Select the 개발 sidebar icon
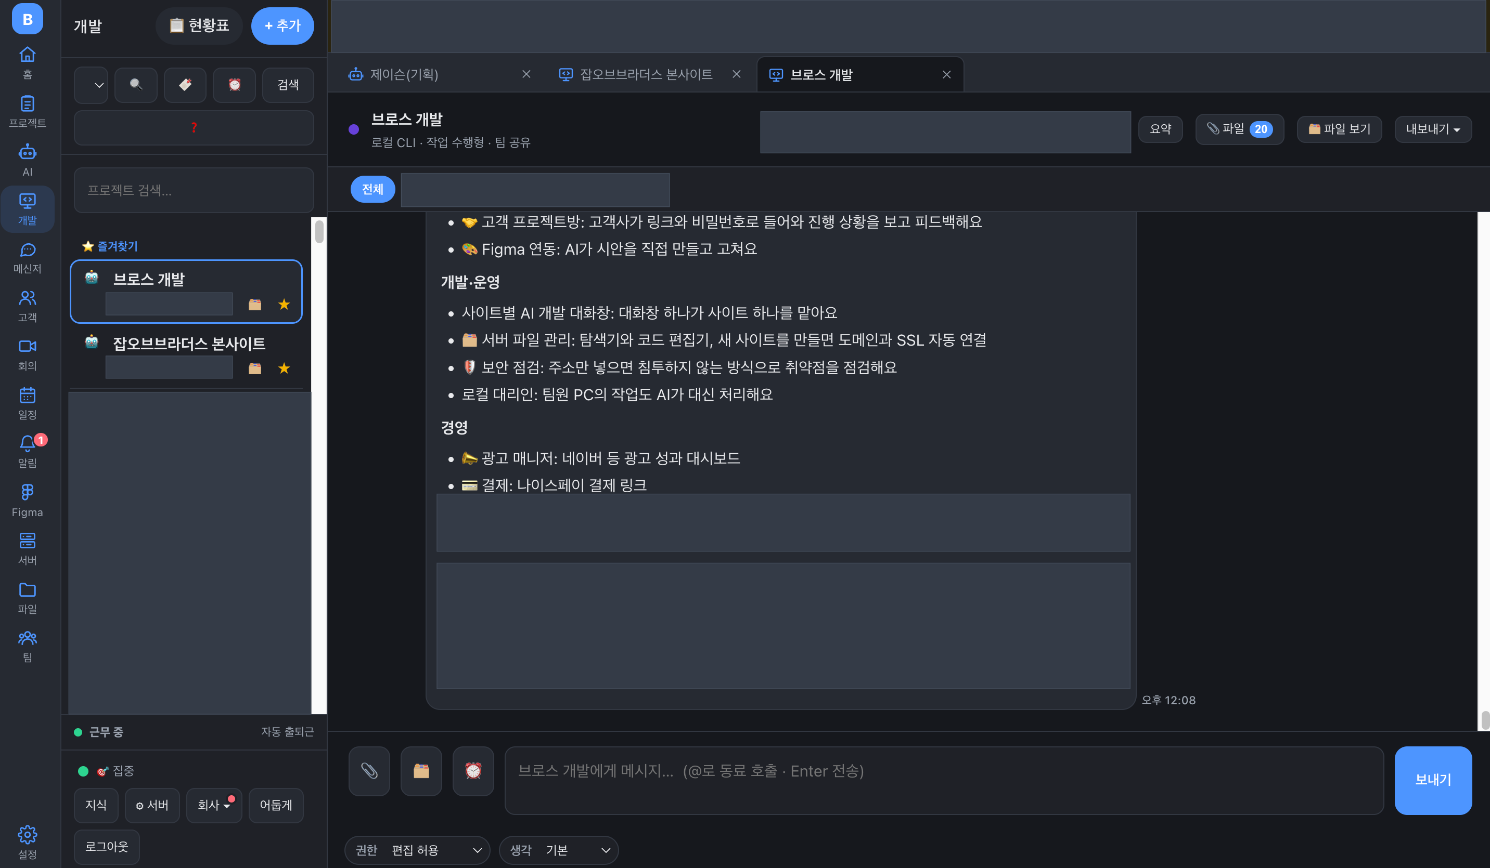1490x868 pixels. click(27, 208)
